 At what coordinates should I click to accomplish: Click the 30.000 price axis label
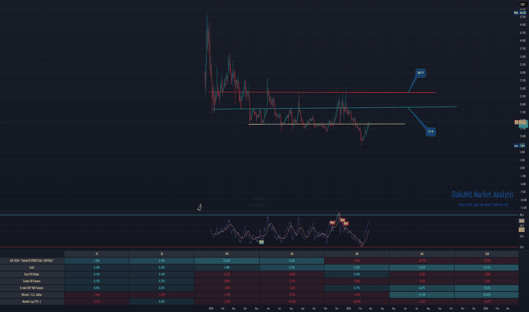click(x=522, y=73)
